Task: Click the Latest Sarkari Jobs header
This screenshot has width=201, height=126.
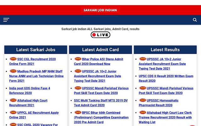Action: (x=36, y=50)
